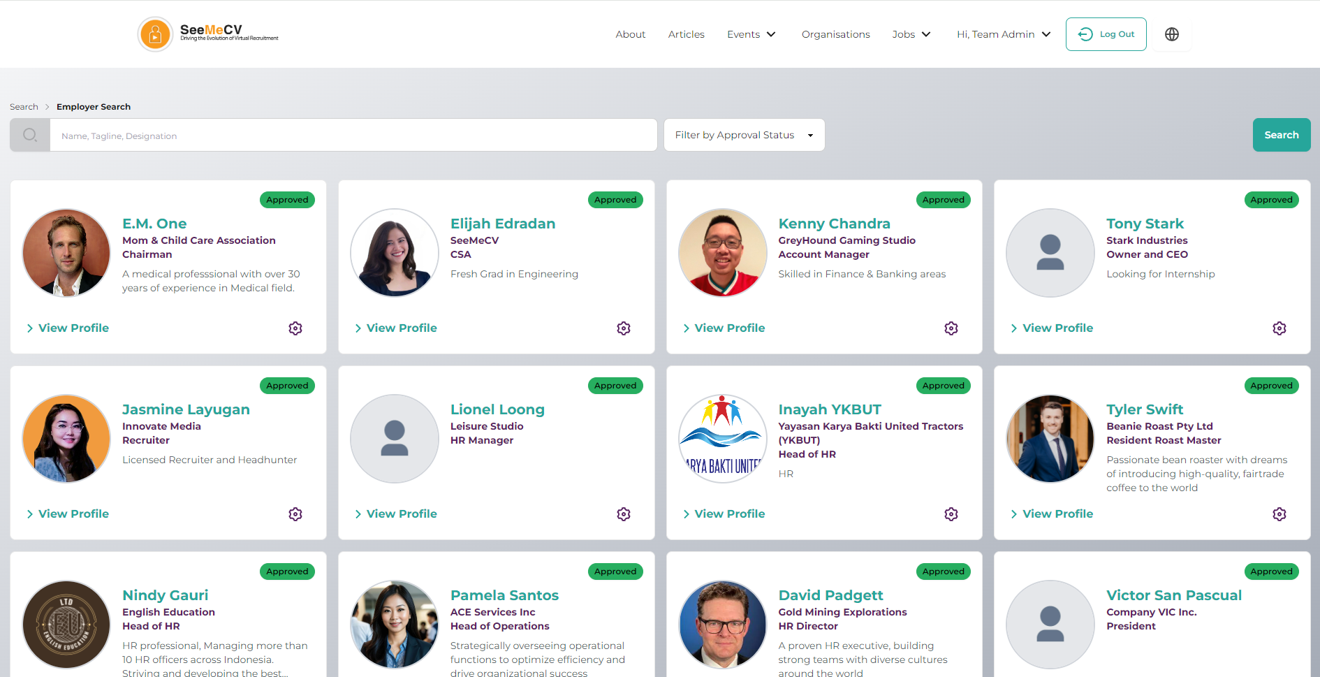Click the Inayah YKBUT organisation logo
The height and width of the screenshot is (677, 1320).
click(x=723, y=439)
